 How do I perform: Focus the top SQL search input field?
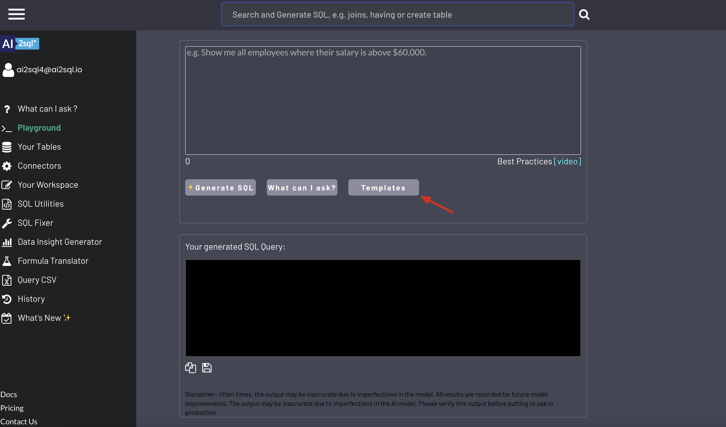(397, 14)
